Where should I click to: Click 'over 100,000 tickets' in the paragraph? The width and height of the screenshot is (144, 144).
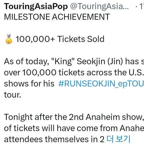click(44, 72)
